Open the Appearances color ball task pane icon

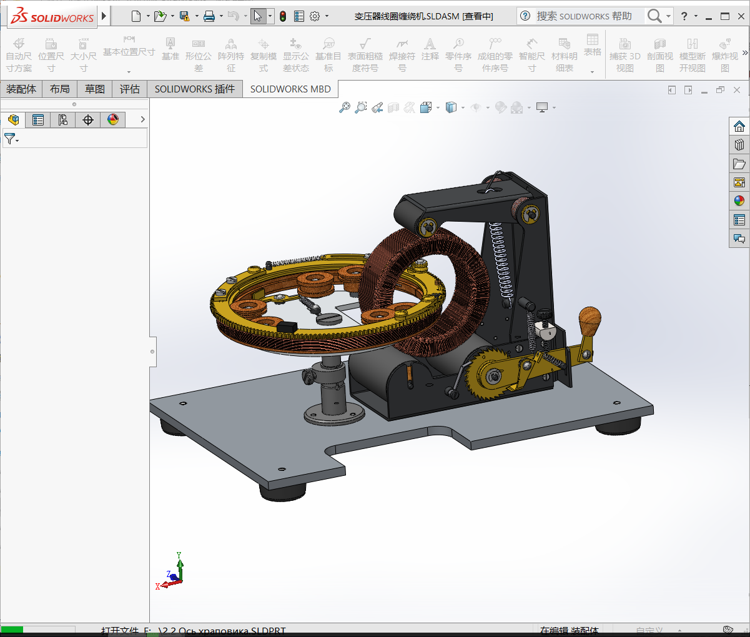(739, 201)
